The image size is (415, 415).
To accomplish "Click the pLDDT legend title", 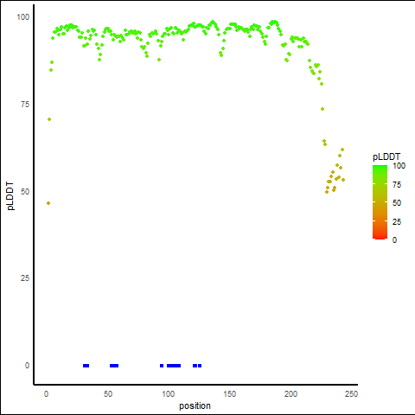I will [386, 157].
